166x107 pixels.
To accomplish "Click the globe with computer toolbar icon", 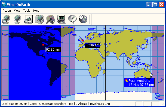I will 6,19.
